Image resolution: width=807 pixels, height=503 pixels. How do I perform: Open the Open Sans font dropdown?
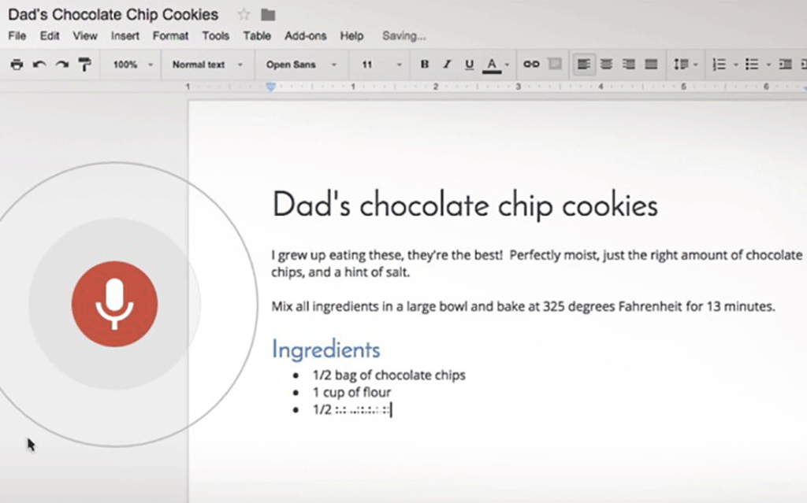(301, 65)
